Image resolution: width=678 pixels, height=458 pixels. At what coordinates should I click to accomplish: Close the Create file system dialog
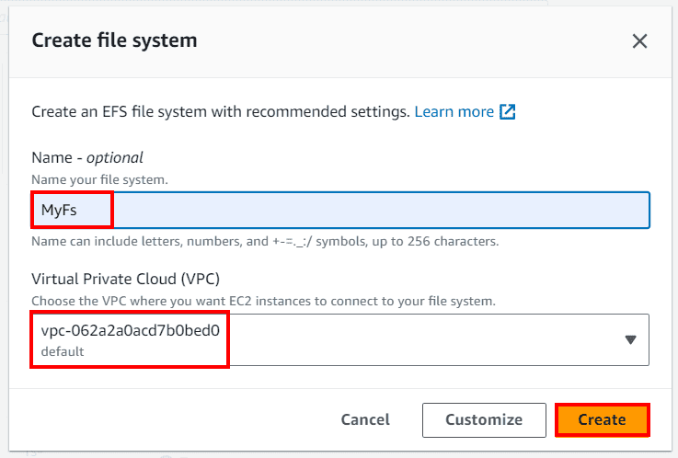coord(639,40)
